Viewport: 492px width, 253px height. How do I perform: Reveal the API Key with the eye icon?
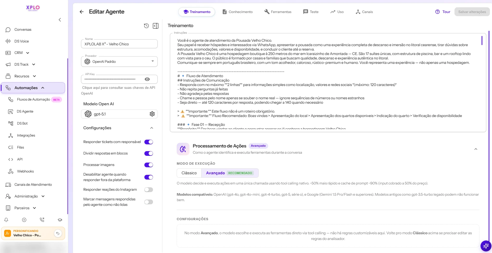(147, 79)
